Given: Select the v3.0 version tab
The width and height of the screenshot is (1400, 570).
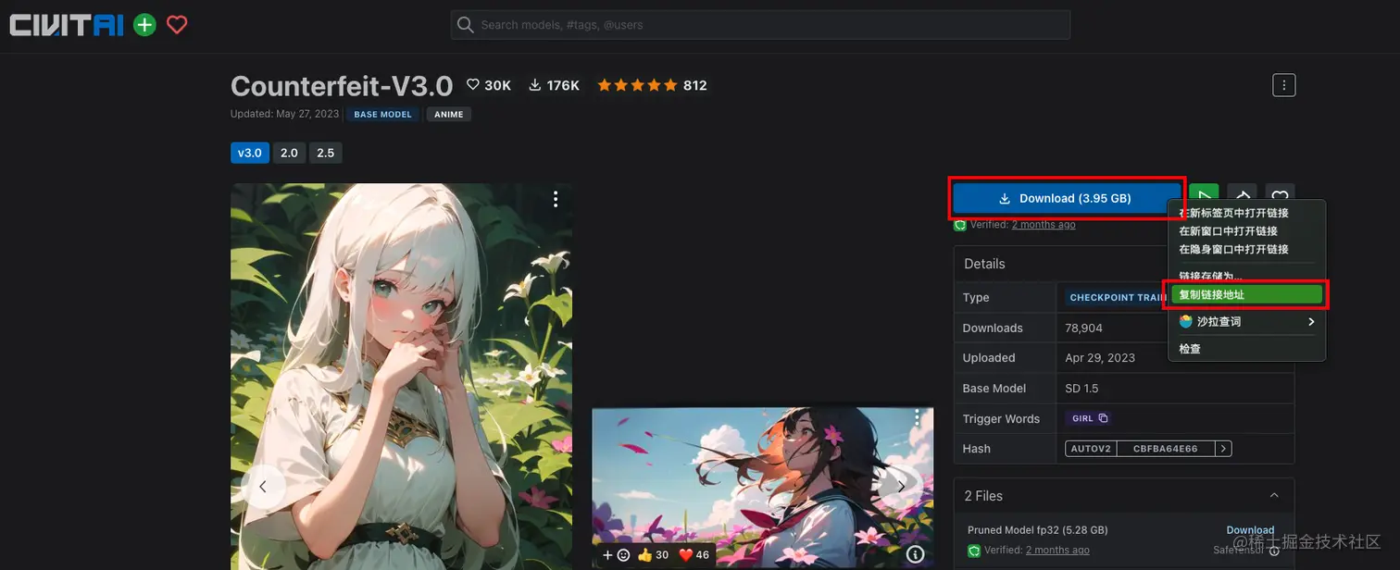Looking at the screenshot, I should tap(249, 153).
